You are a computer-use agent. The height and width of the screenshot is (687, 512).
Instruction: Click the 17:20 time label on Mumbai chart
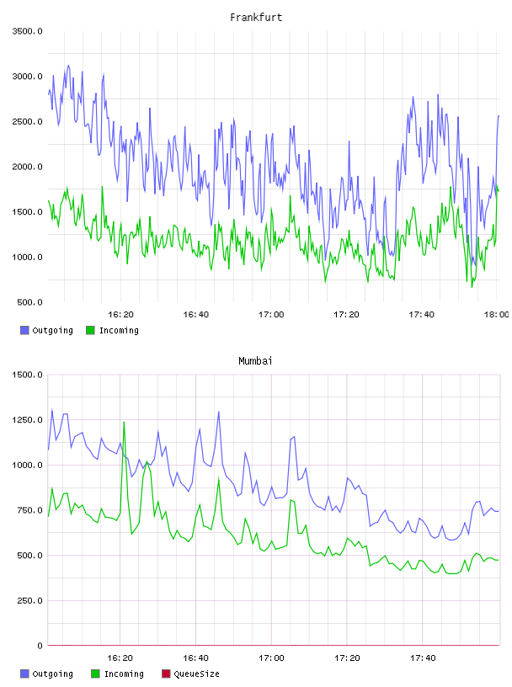tap(347, 658)
